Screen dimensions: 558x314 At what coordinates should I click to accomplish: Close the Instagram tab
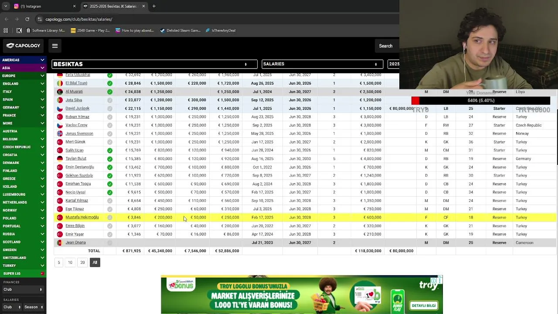74,6
